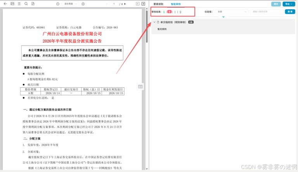The width and height of the screenshot is (298, 172).
Task: Click the document file icon in the toolbar
Action: pyautogui.click(x=33, y=4)
